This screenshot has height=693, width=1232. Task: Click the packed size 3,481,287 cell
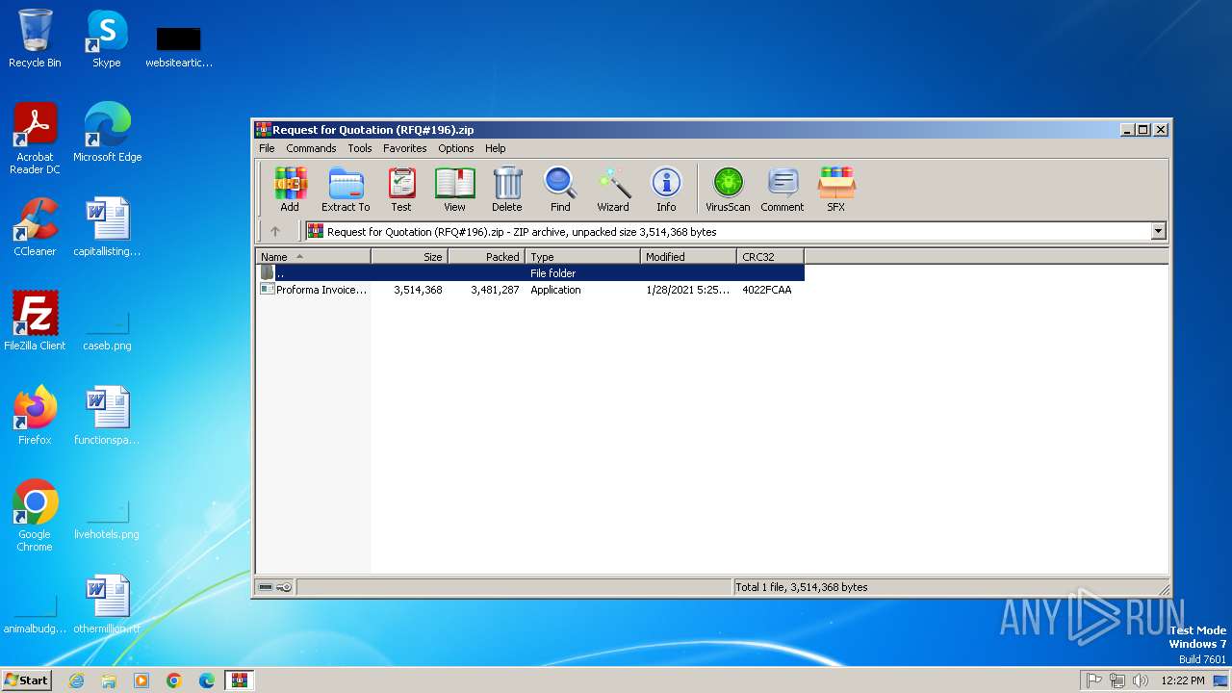pos(495,290)
